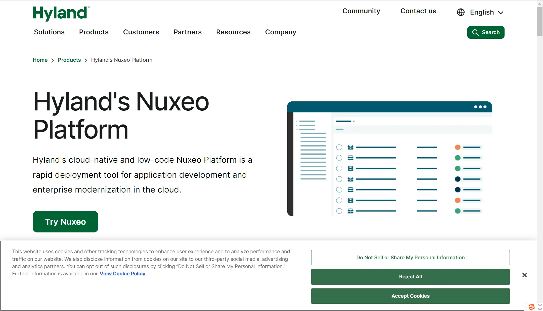Click the Home breadcrumb link
Viewport: 543px width, 311px height.
(40, 60)
